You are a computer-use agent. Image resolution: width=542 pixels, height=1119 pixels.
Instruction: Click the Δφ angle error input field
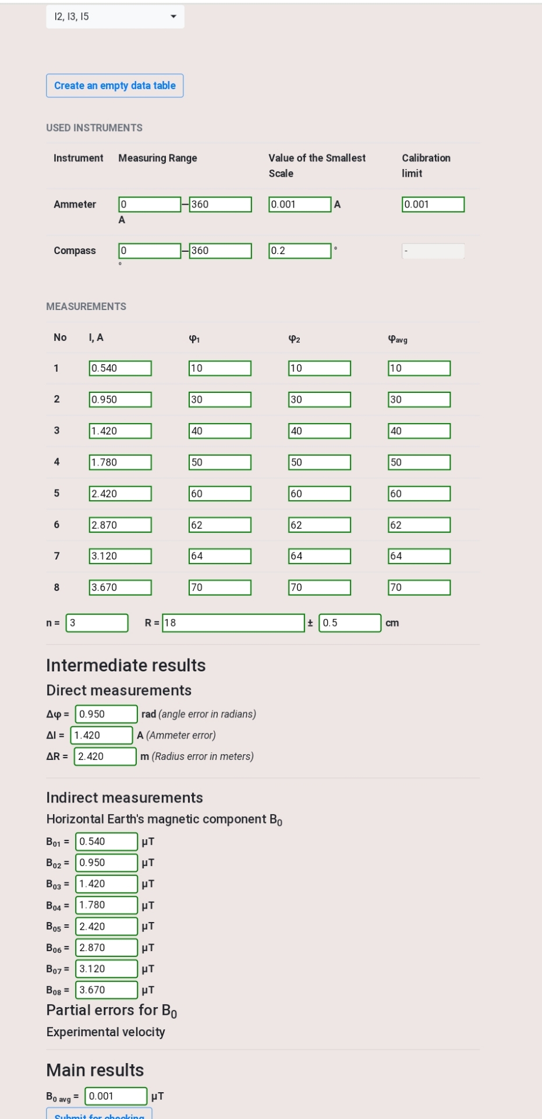tap(105, 713)
